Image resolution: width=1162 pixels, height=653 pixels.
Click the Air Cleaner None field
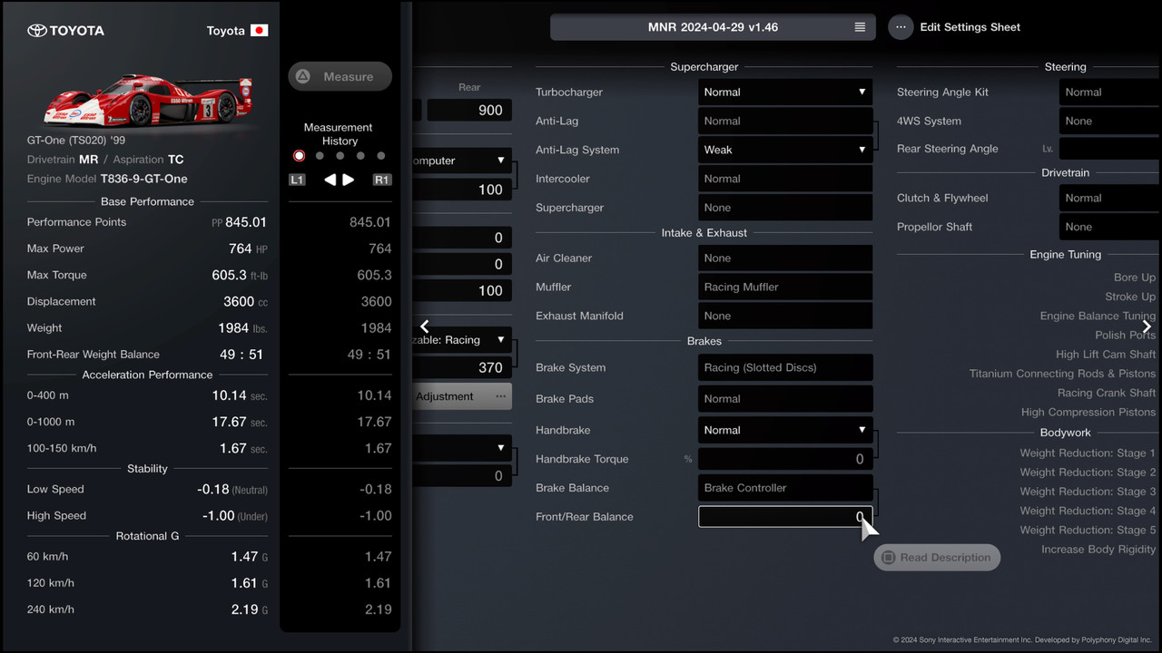[785, 258]
